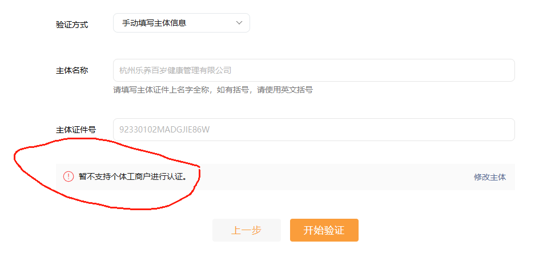This screenshot has width=547, height=253.
Task: Click the 修改主体 link
Action: tap(490, 177)
